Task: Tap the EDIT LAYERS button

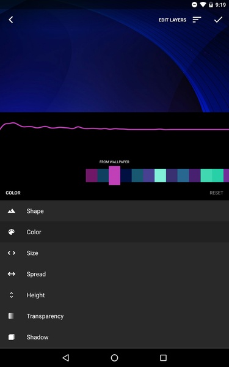Action: click(x=172, y=20)
